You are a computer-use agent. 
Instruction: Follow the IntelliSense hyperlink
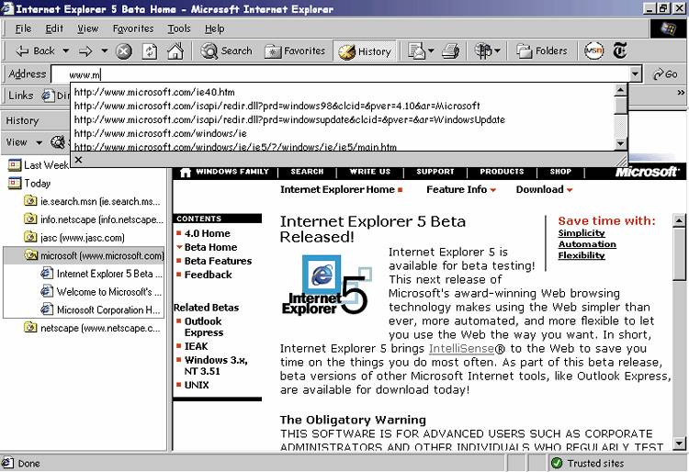(x=461, y=349)
